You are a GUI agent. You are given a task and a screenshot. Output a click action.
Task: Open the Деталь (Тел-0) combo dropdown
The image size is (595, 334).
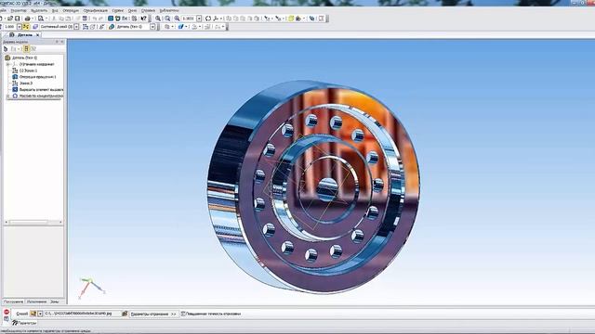152,27
